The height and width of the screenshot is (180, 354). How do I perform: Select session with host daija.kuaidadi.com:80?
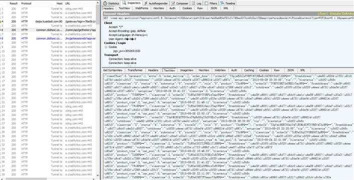48,21
